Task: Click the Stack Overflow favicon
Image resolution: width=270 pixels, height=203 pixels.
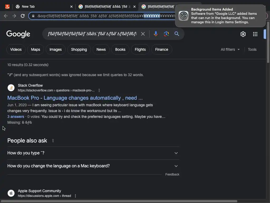Action: (11, 88)
